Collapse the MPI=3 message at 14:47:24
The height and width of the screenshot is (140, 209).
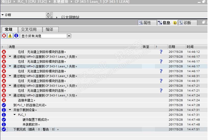[x=10, y=95]
